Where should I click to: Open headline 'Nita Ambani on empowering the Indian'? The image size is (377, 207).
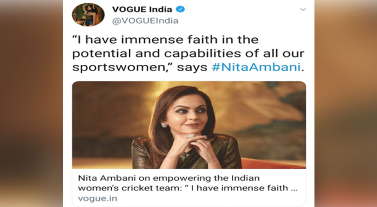coord(169,178)
